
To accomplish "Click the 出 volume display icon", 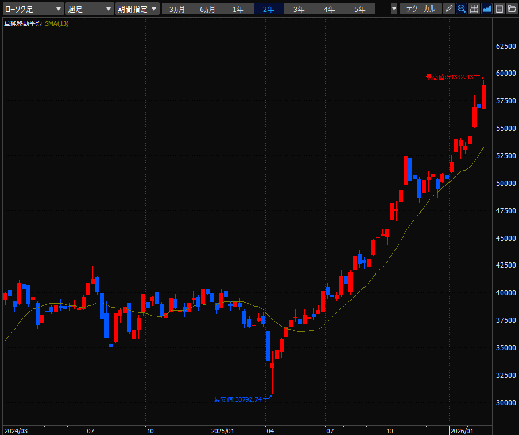I will 474,9.
